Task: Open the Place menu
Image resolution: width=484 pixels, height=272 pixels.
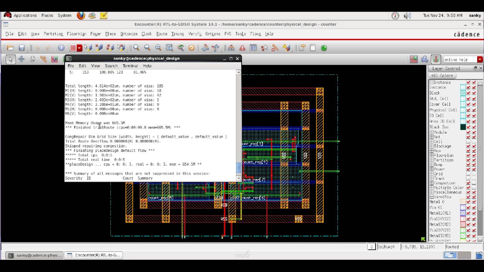Action: [x=110, y=34]
